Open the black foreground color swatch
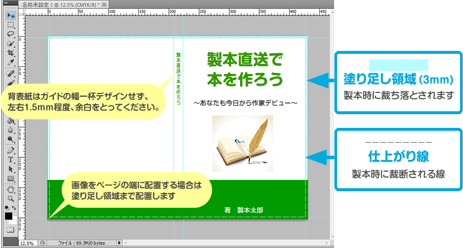Image resolution: width=463 pixels, height=248 pixels. click(8, 216)
